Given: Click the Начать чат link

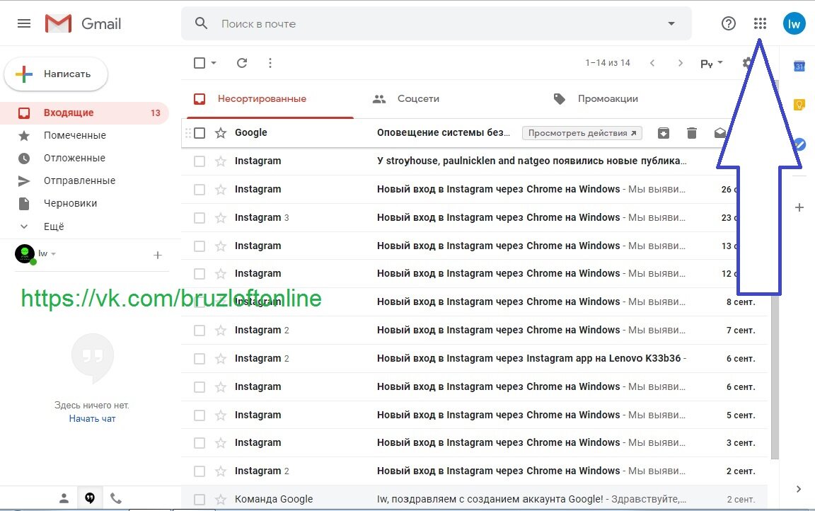Looking at the screenshot, I should click(x=92, y=419).
